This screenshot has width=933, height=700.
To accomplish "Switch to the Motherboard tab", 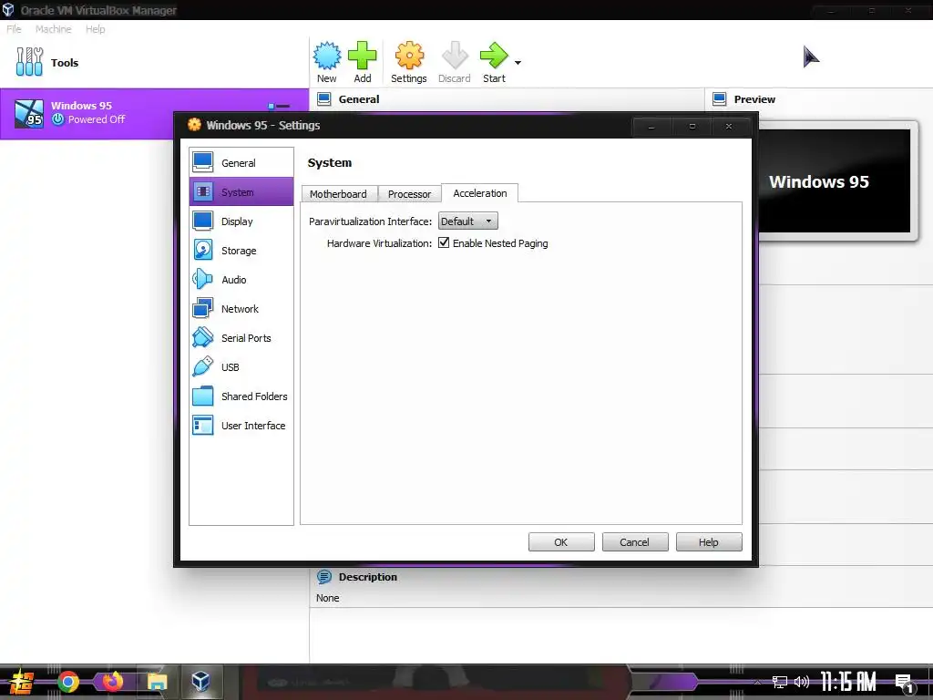I will [339, 194].
